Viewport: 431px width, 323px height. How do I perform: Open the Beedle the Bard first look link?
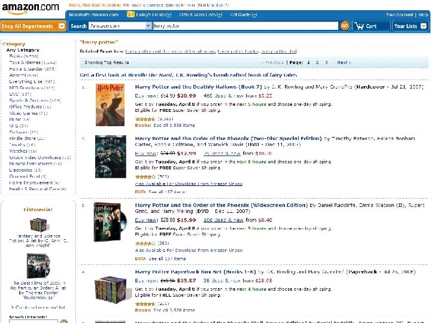click(x=189, y=75)
